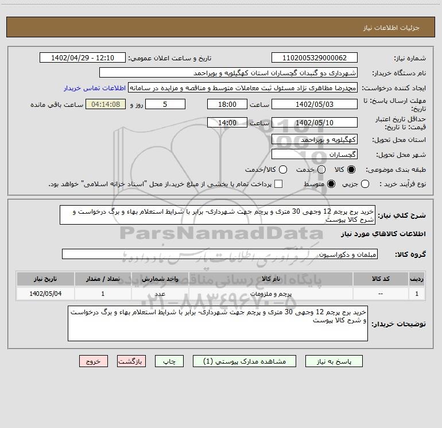This screenshot has width=442, height=428.
Task: Select the کالا/خدمت radio option
Action: pyautogui.click(x=283, y=169)
